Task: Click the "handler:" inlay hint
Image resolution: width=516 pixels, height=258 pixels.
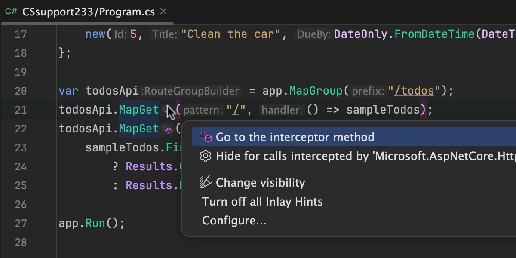Action: click(282, 110)
